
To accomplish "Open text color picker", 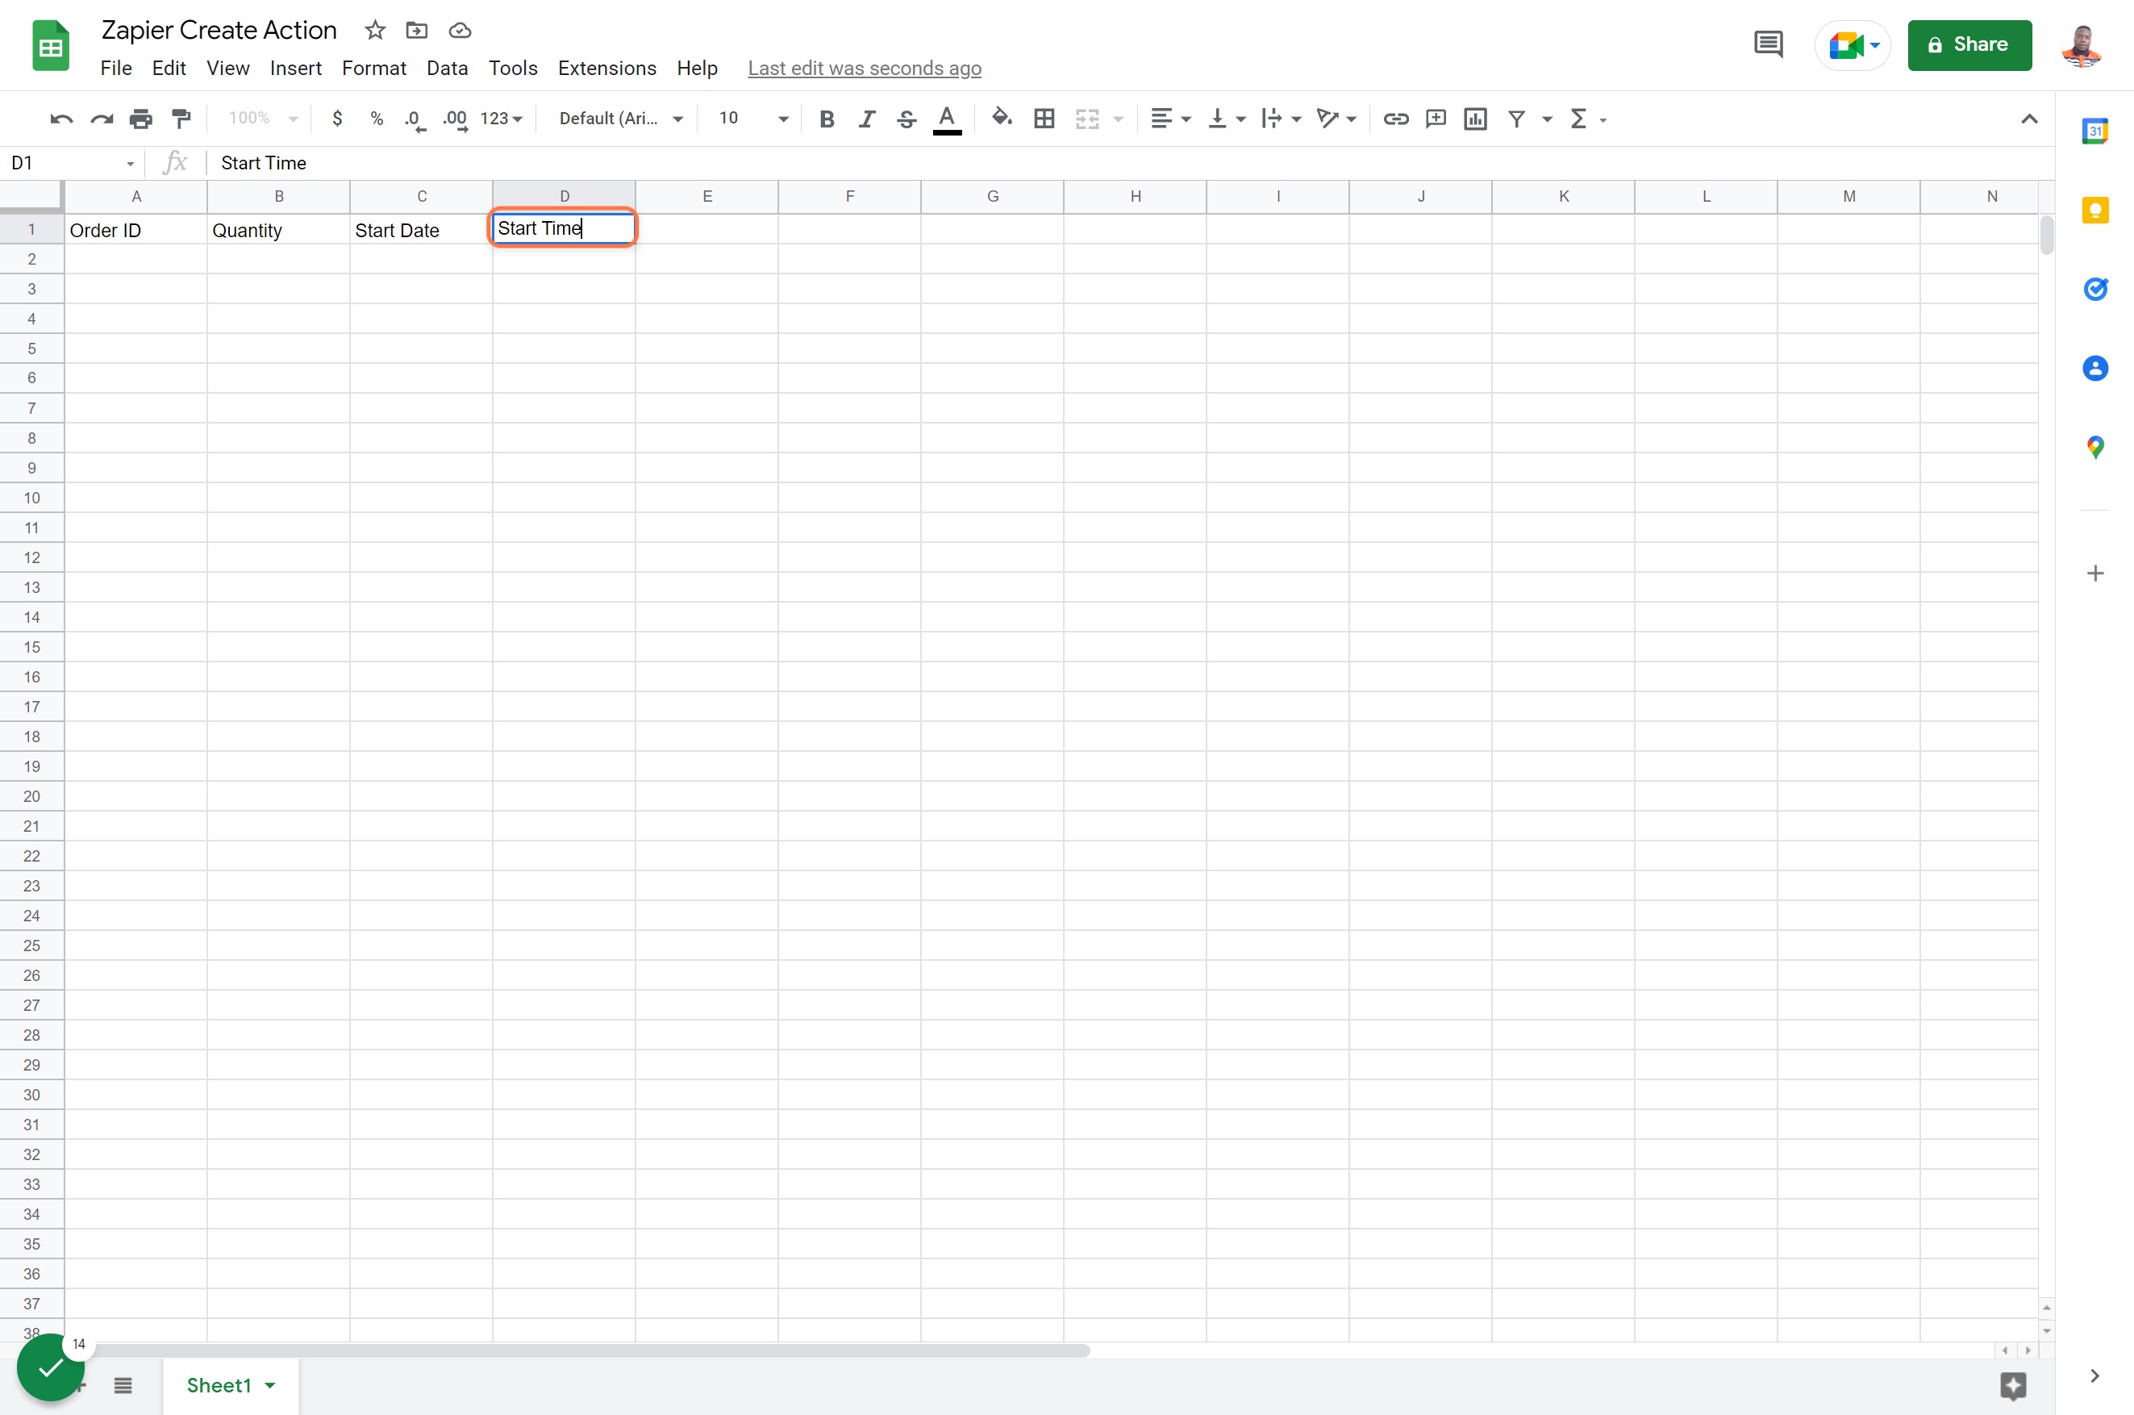I will [x=947, y=119].
